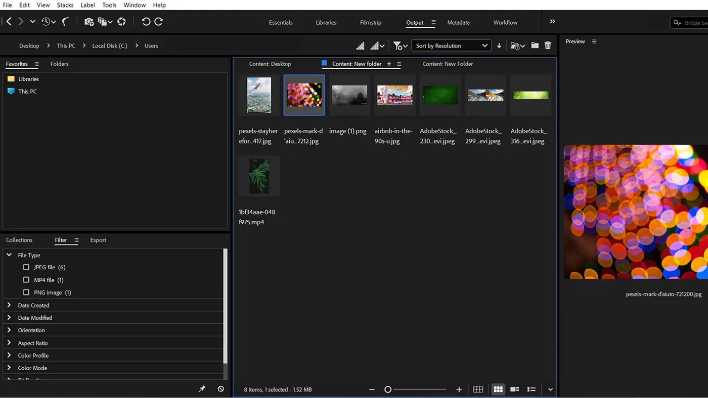Navigate to Local Disk (C:) via breadcrumb
Screen dimensions: 708x398
[109, 45]
